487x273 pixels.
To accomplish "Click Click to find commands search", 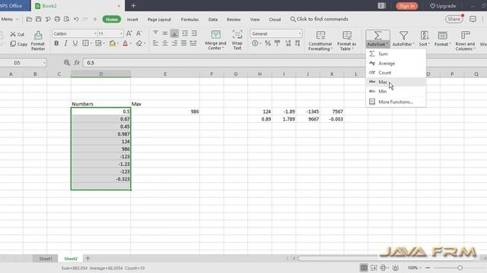I will coord(319,19).
